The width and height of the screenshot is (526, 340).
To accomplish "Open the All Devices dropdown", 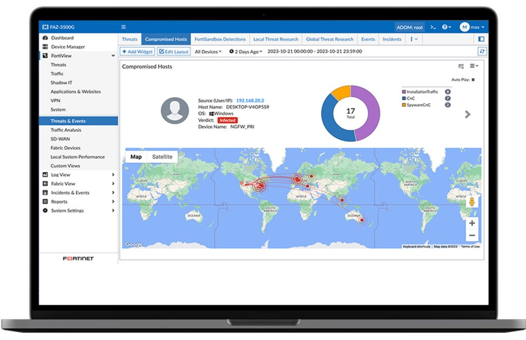I will 208,51.
